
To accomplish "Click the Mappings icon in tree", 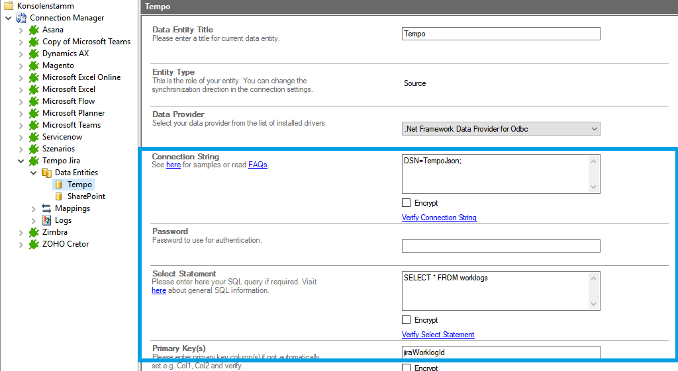I will point(46,208).
